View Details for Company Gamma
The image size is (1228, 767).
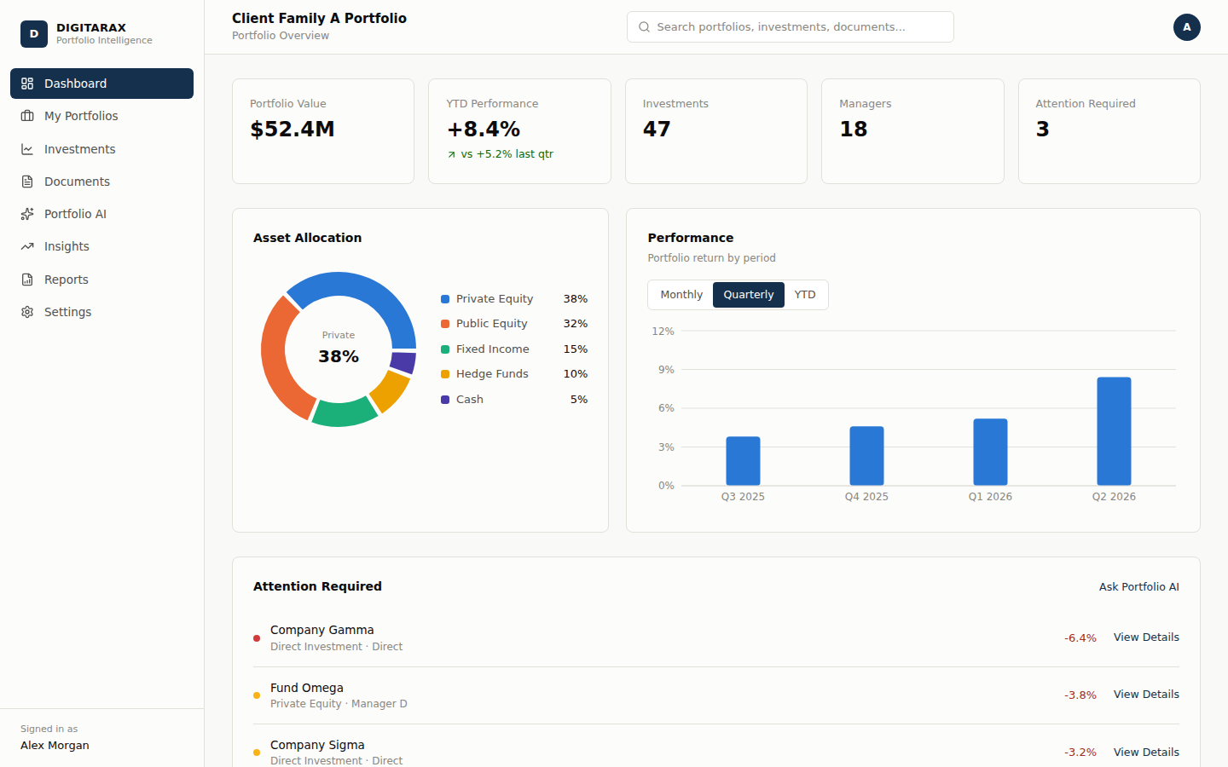coord(1146,637)
